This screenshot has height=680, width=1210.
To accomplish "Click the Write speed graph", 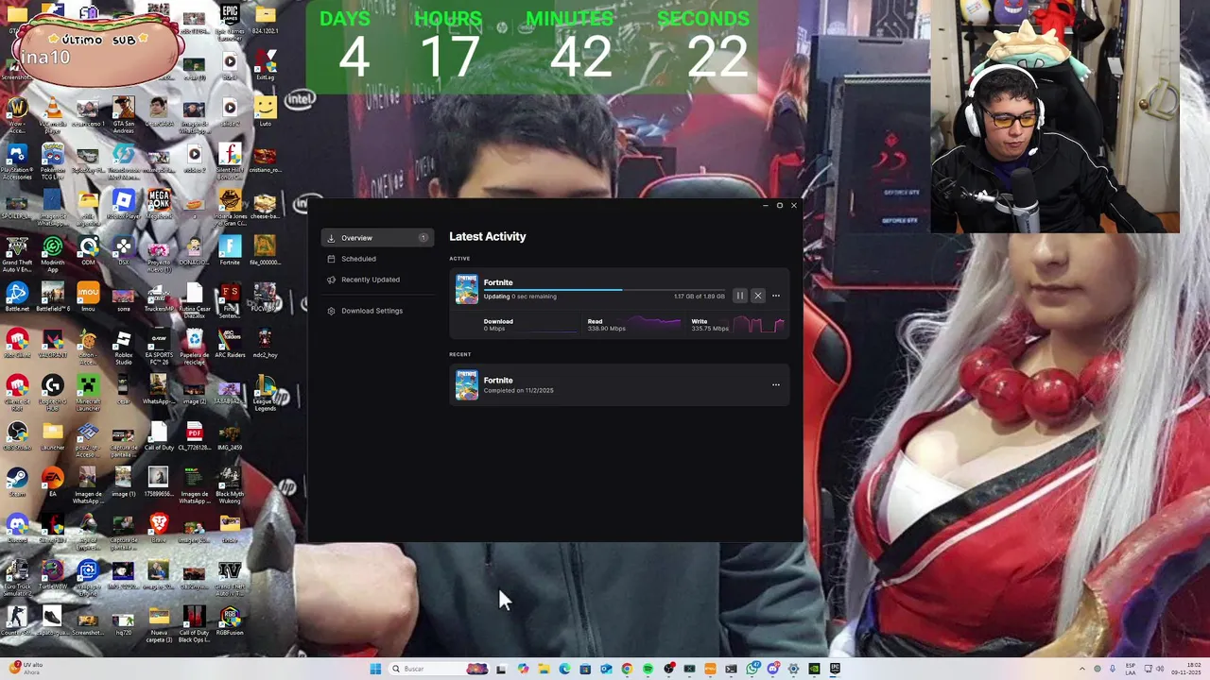I will (x=759, y=324).
